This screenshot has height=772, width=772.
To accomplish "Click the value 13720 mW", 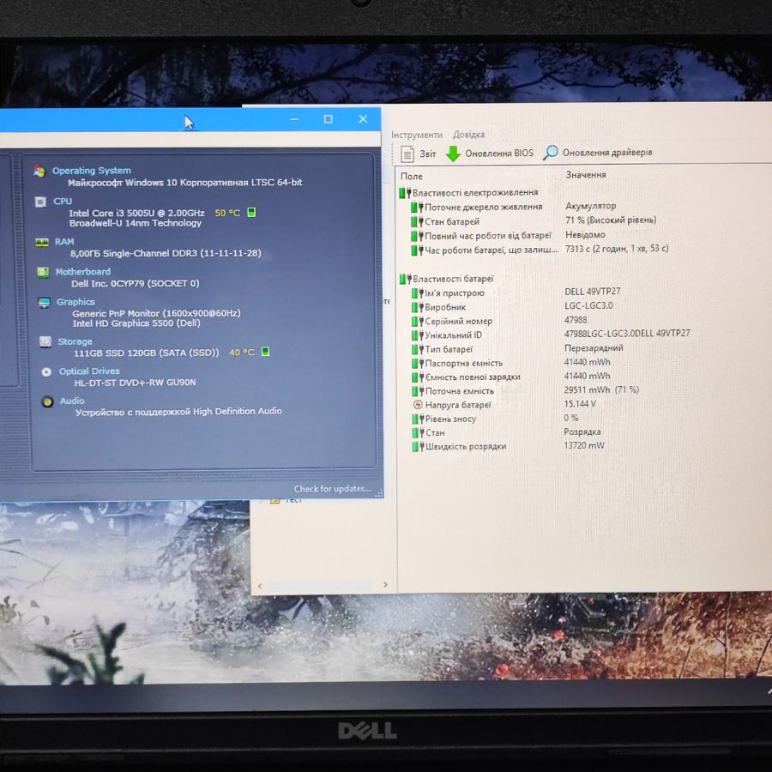I will coord(584,445).
